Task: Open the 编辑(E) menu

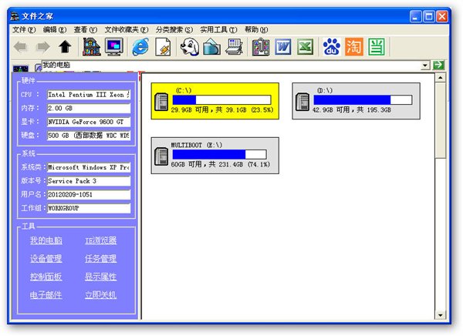Action: [x=55, y=30]
